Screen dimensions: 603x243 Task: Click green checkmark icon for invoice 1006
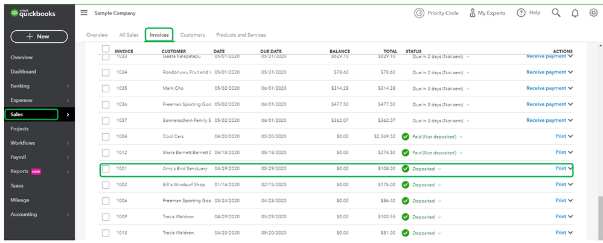point(406,201)
